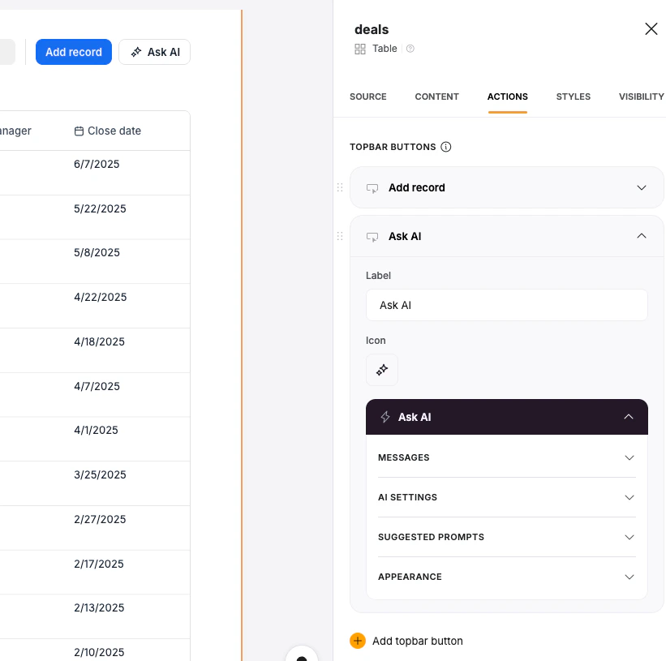
Task: Click the orange plus Add topbar icon
Action: tap(358, 641)
